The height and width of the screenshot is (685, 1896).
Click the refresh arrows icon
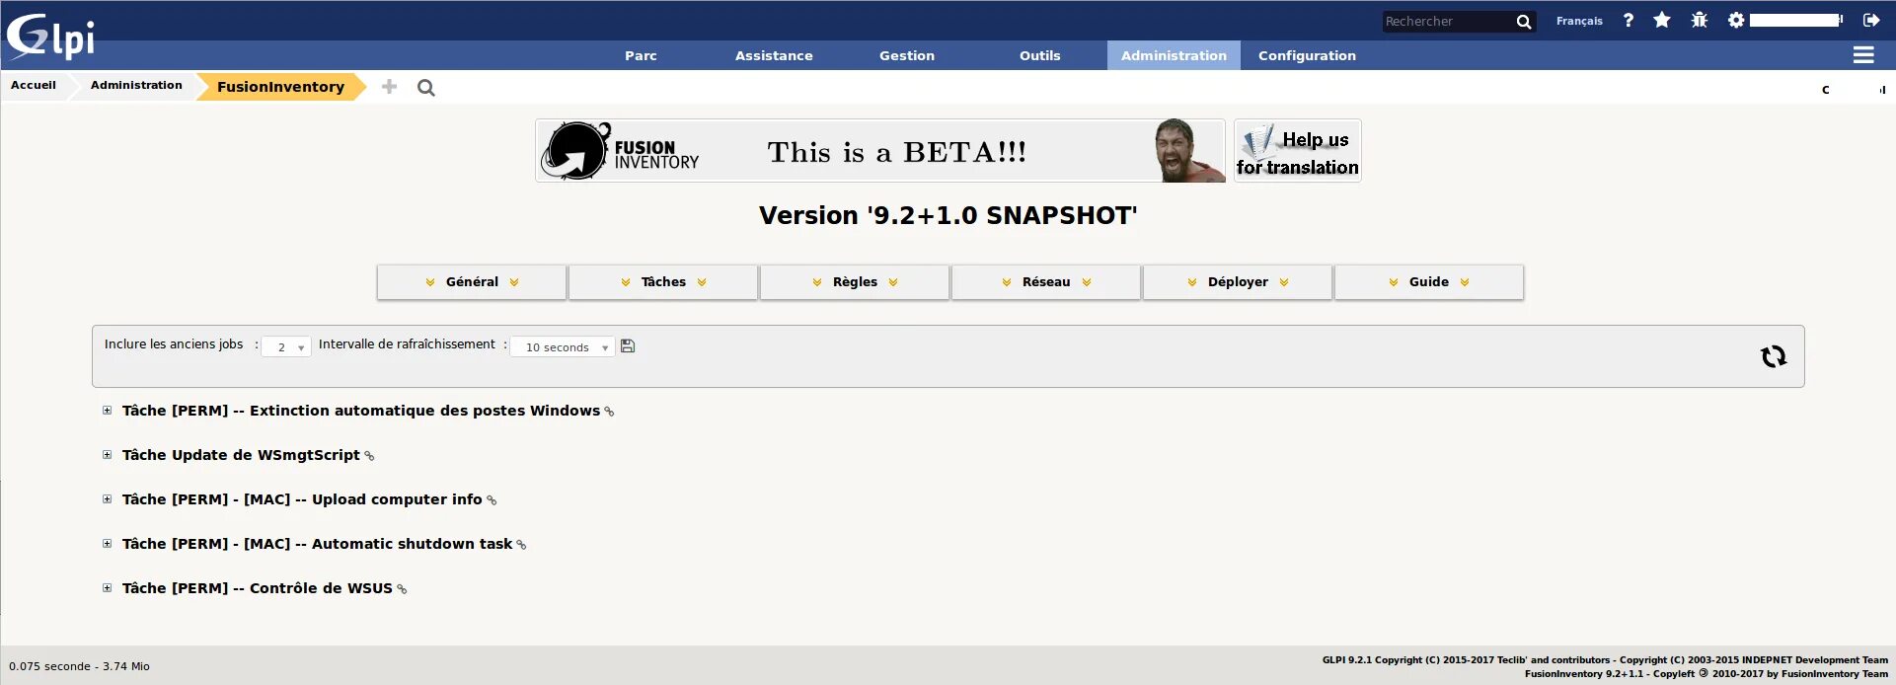(1774, 356)
